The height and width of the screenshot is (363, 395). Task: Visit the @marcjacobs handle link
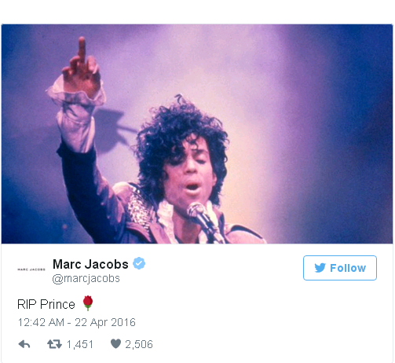tap(86, 278)
